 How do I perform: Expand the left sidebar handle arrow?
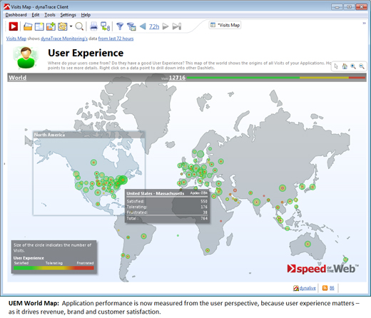pyautogui.click(x=4, y=164)
